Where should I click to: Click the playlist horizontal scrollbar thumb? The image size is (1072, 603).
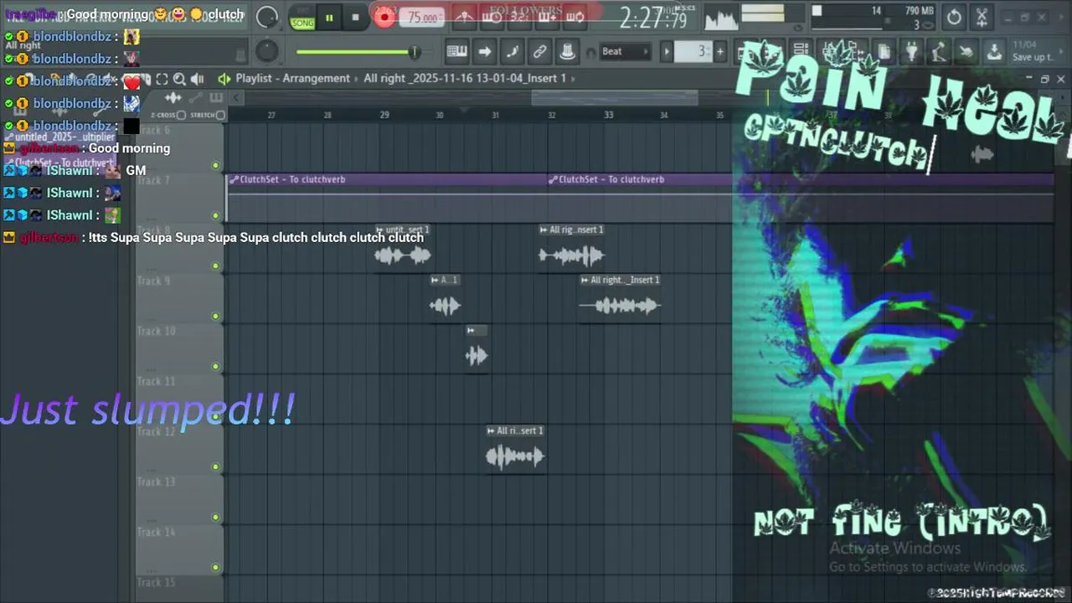pyautogui.click(x=614, y=98)
